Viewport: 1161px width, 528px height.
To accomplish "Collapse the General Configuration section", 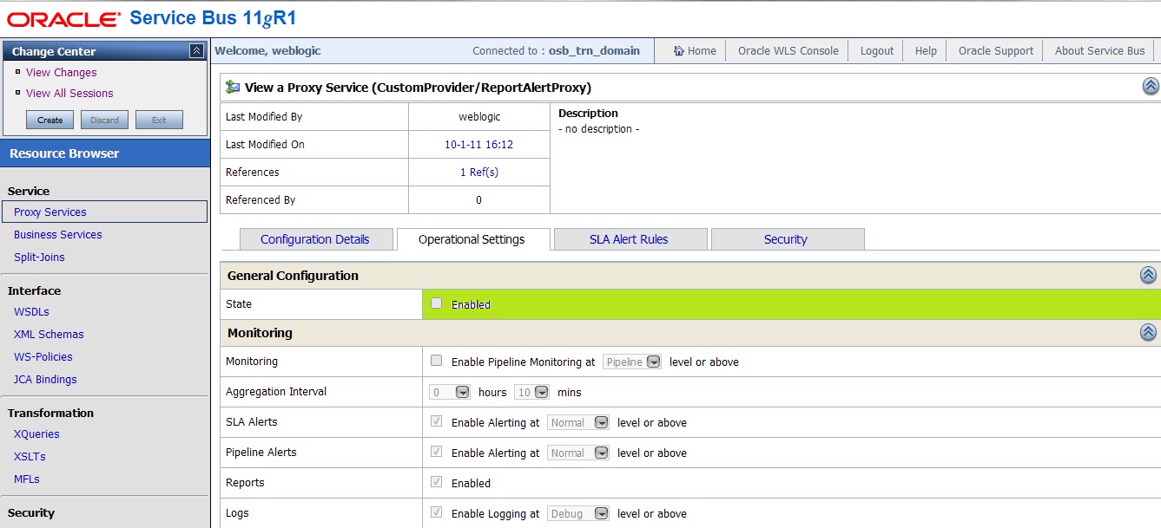I will point(1148,275).
